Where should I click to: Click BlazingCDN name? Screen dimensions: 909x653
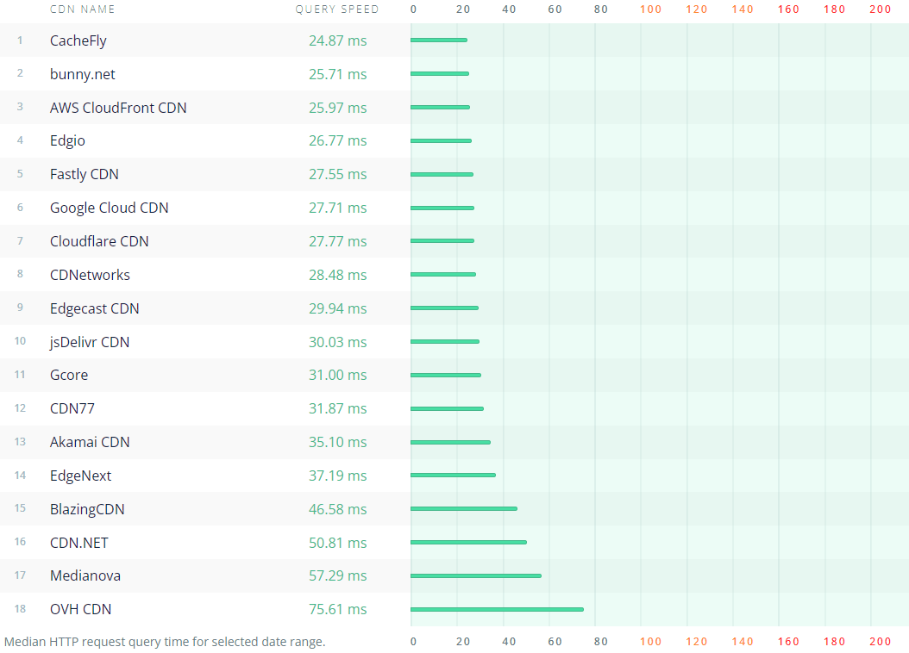[87, 509]
